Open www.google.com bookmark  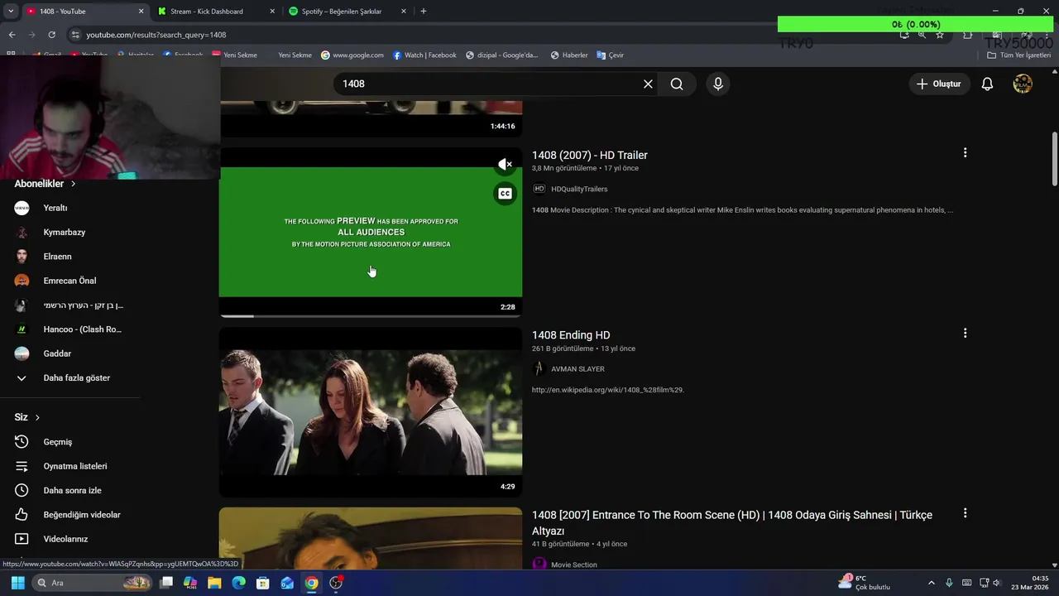[x=352, y=55]
